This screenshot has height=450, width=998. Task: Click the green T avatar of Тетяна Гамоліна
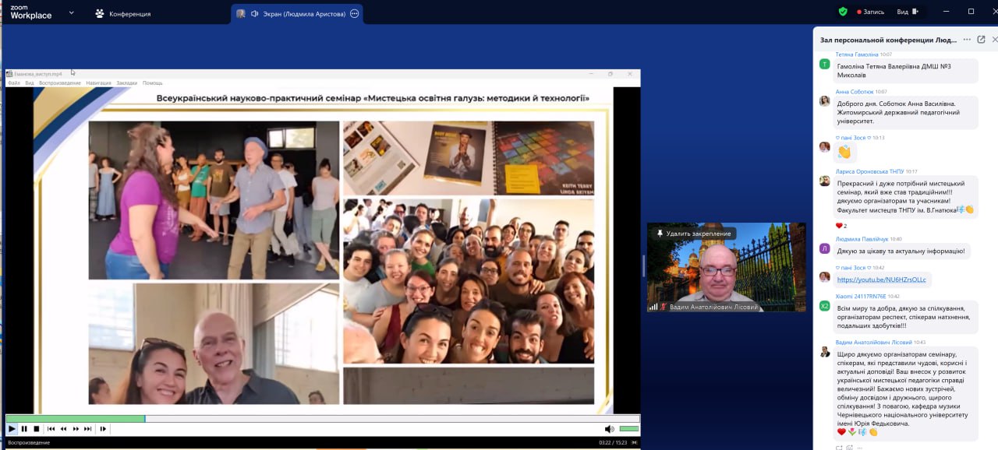point(824,64)
